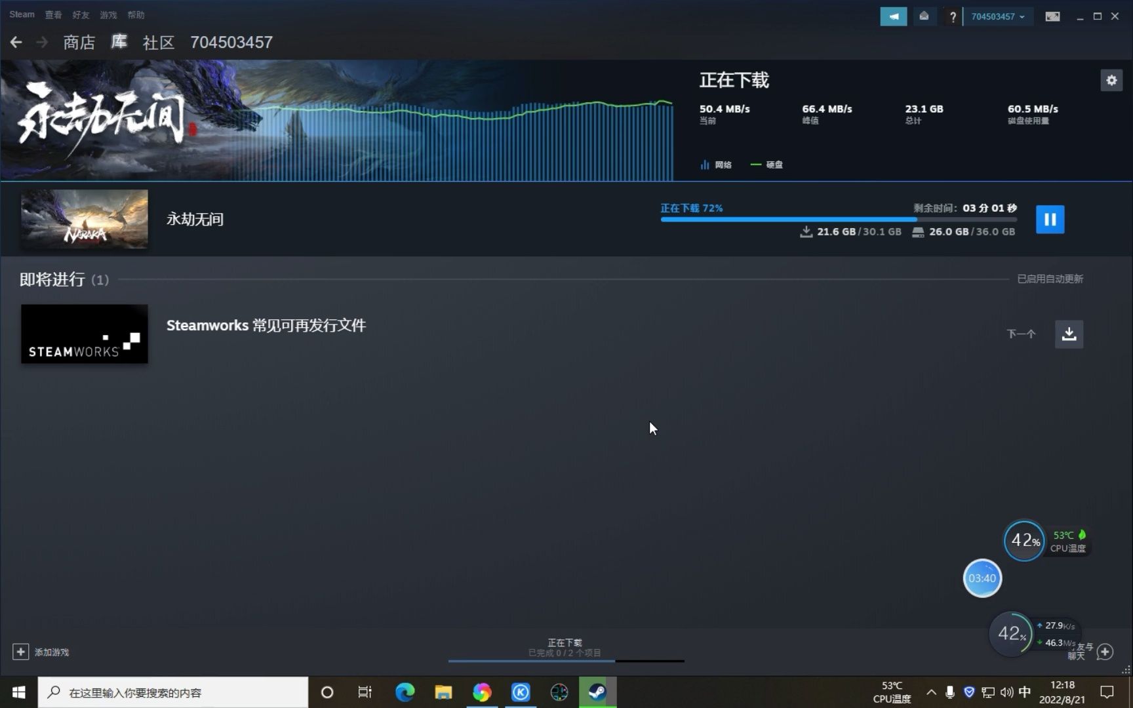Switch to Big Picture mode icon

click(1052, 16)
